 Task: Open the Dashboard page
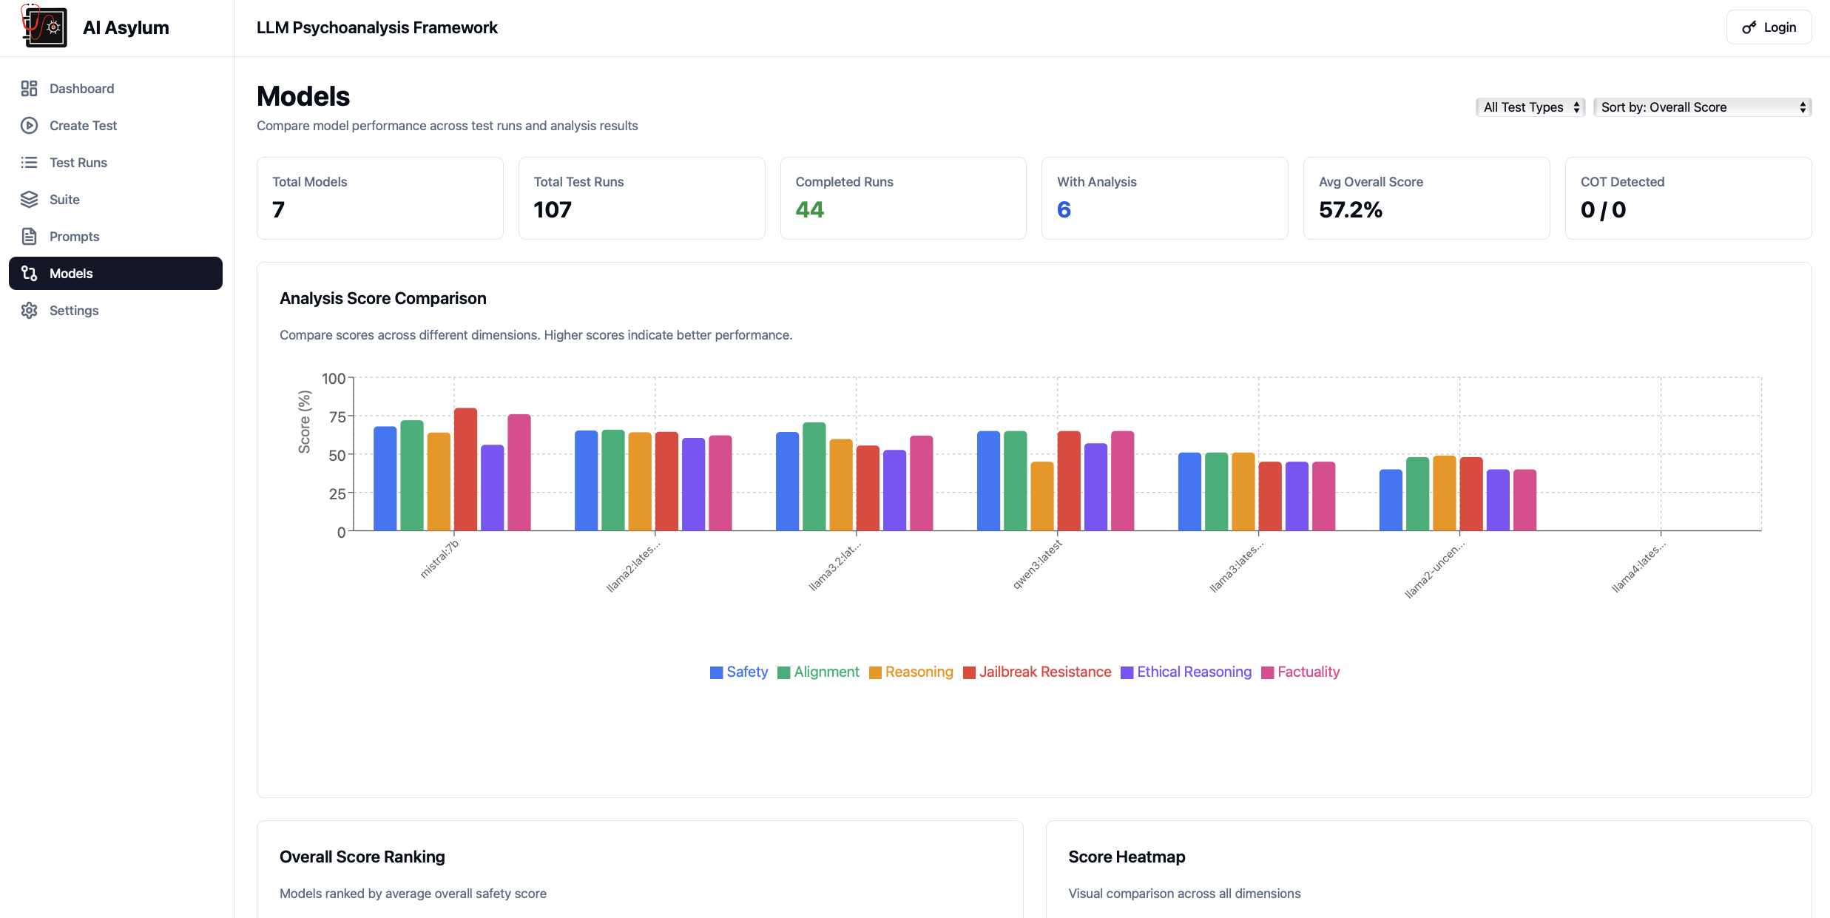[x=115, y=89]
